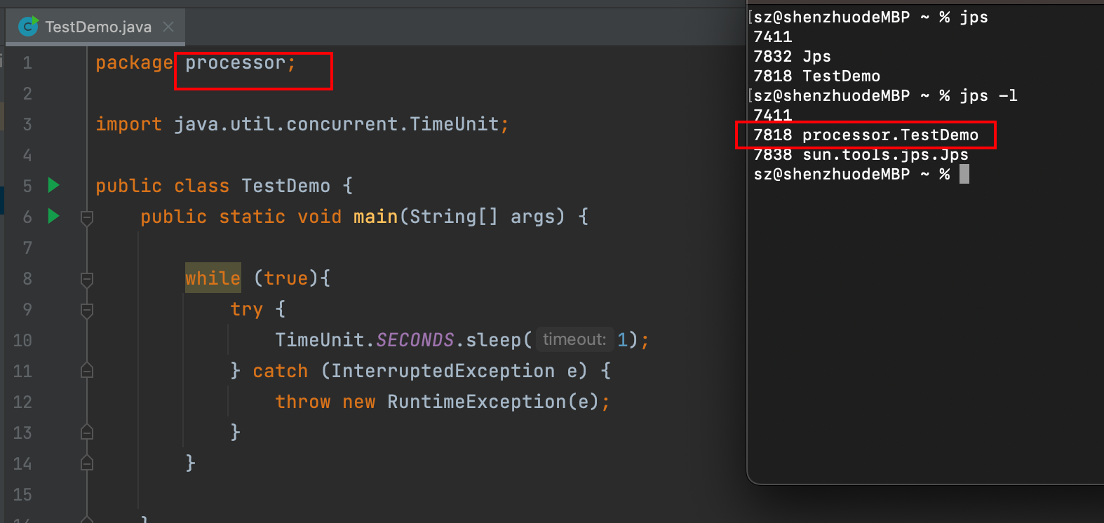Click the 'main' method name on line 6
This screenshot has width=1104, height=523.
click(376, 217)
